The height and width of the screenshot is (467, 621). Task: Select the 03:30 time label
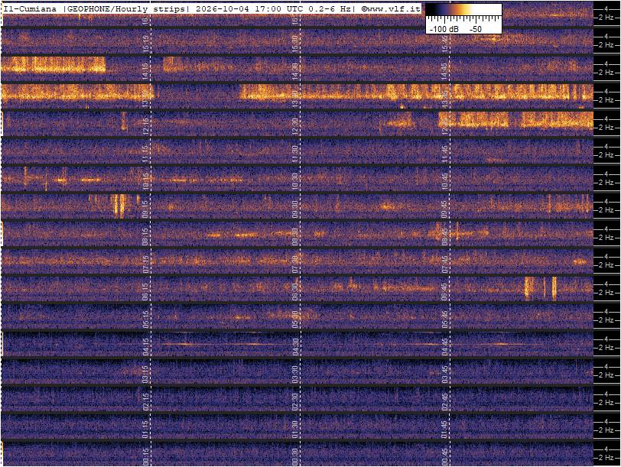click(294, 375)
